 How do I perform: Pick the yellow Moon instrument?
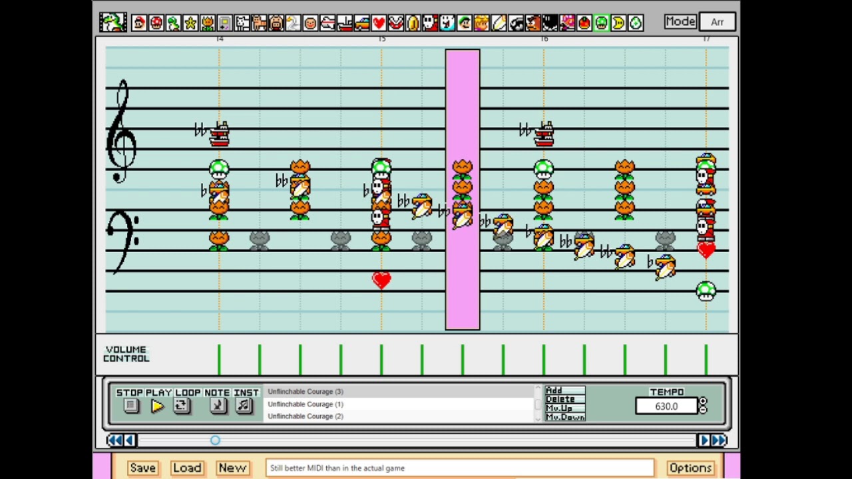point(618,23)
